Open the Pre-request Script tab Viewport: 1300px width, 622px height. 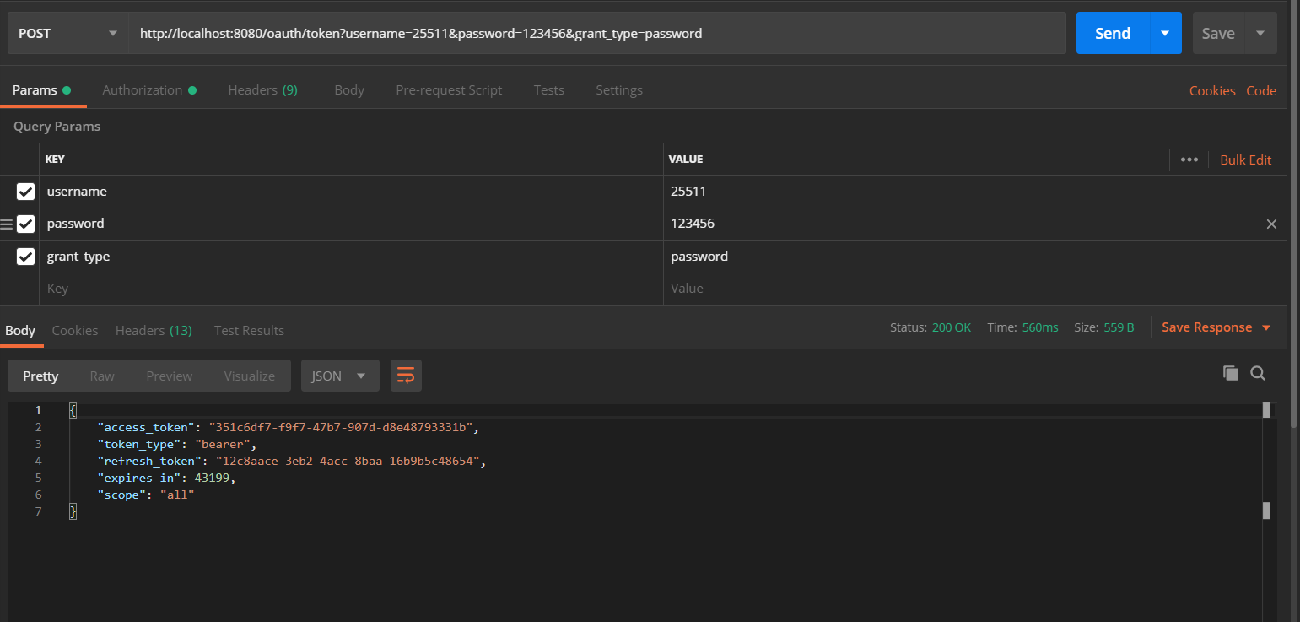click(x=449, y=90)
